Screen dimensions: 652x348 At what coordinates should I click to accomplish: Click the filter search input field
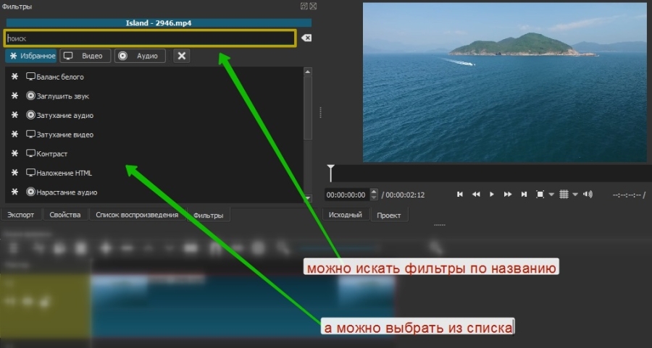point(150,38)
